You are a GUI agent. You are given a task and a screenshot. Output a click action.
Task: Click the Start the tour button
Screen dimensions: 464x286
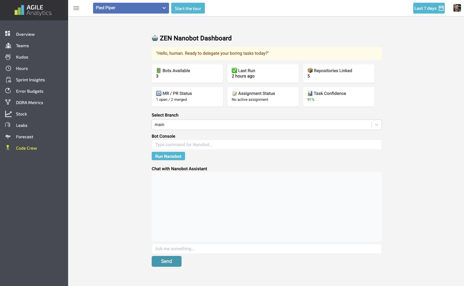coord(188,8)
